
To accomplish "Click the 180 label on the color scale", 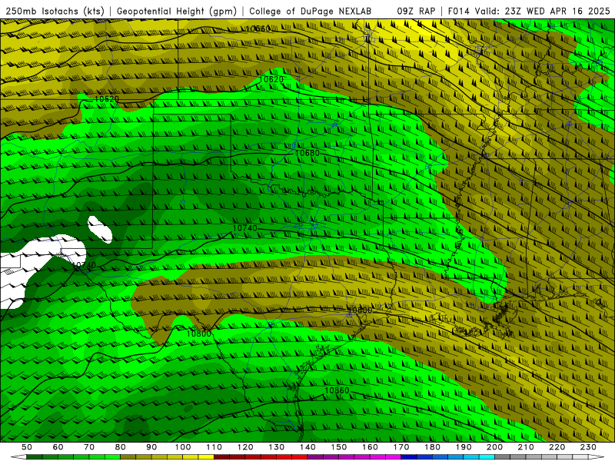I will coord(432,447).
